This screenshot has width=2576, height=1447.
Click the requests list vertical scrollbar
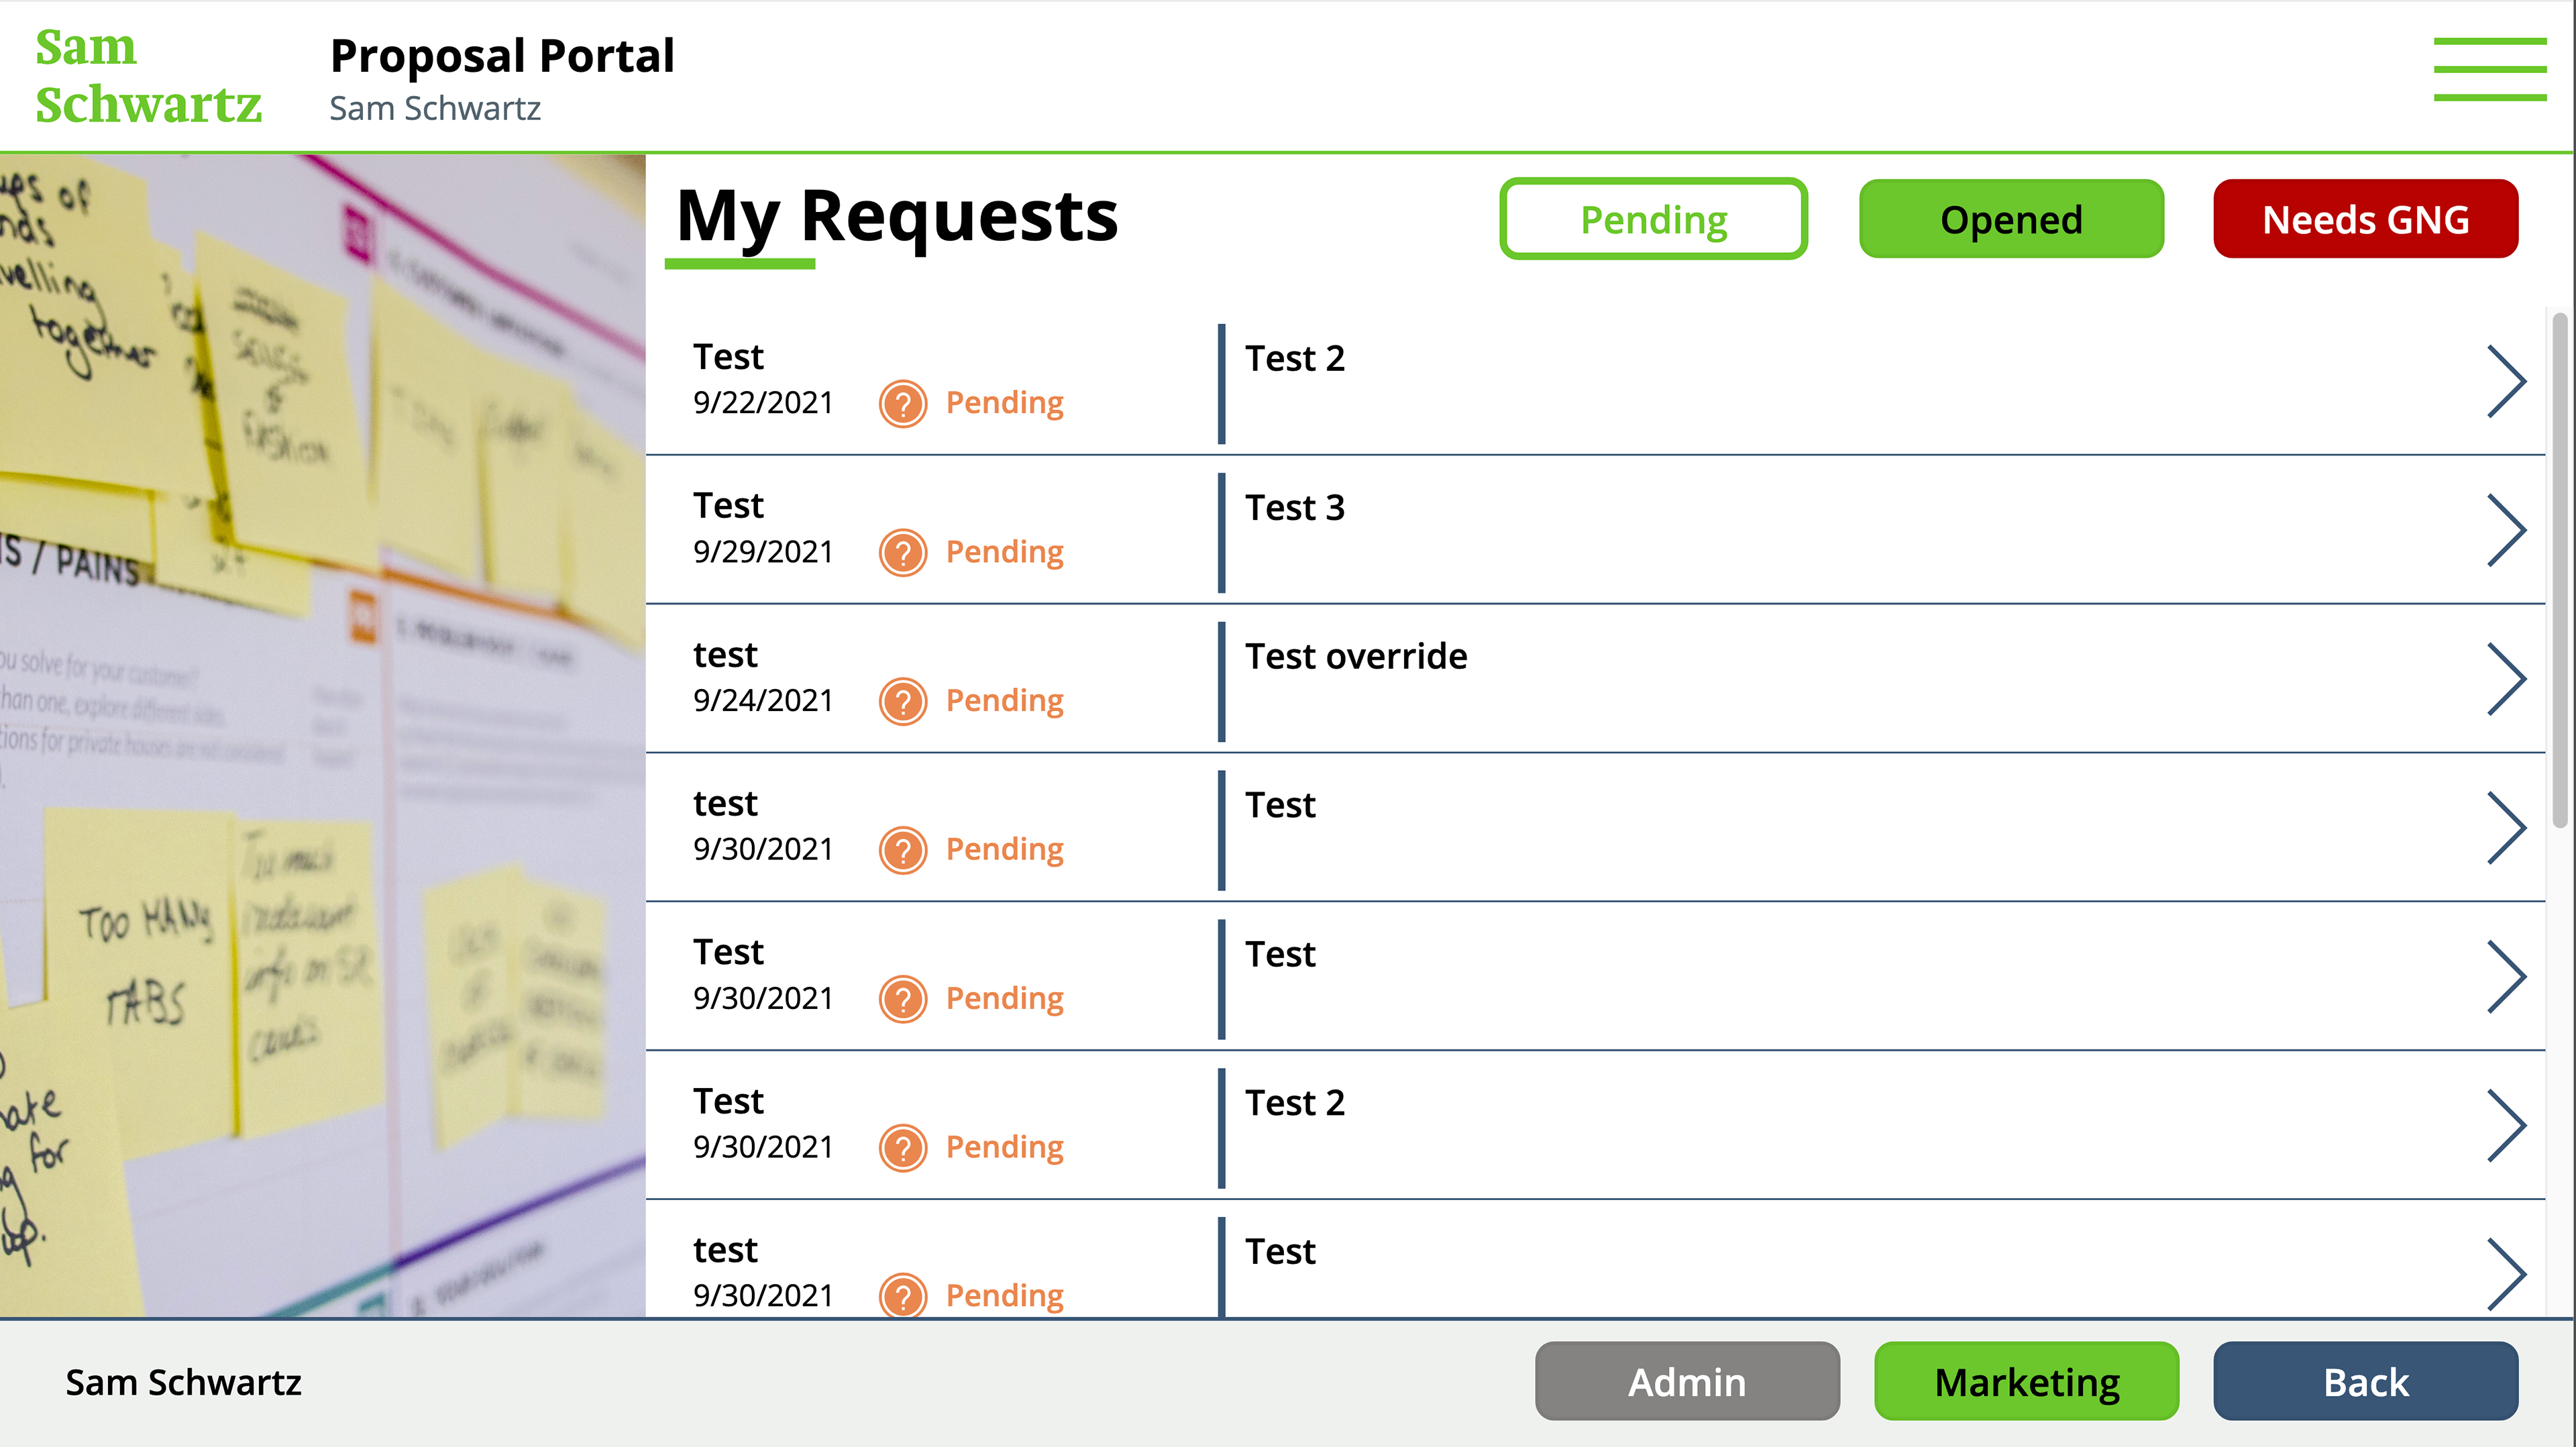[2560, 570]
